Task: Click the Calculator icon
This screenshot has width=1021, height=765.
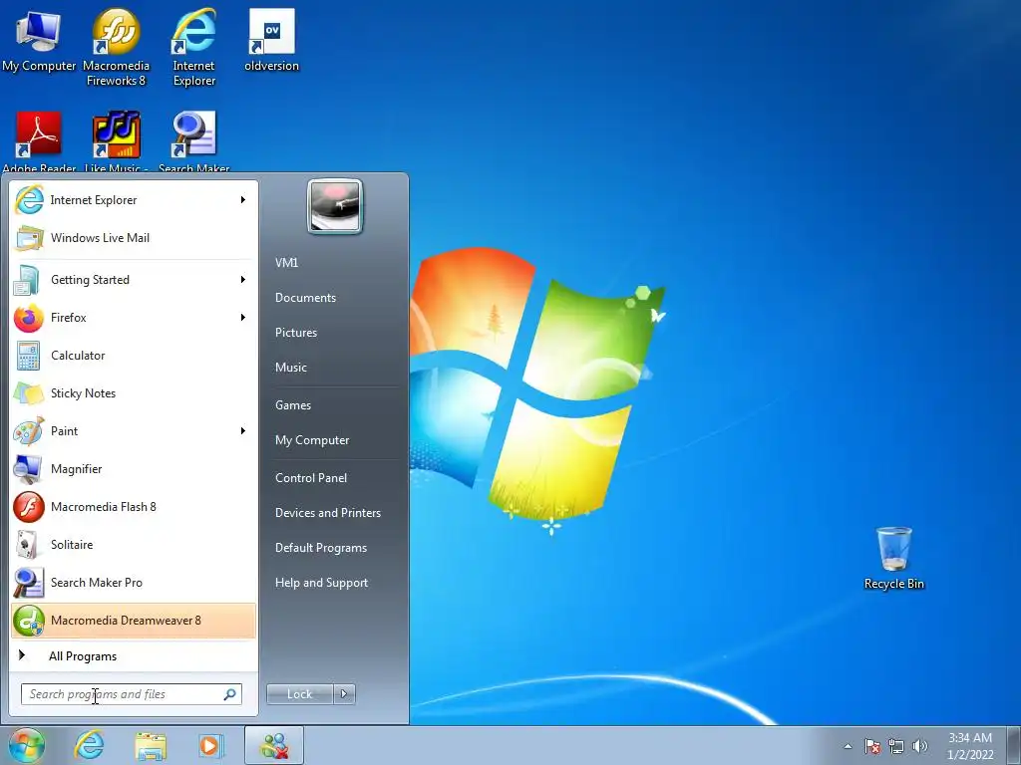Action: click(x=29, y=356)
